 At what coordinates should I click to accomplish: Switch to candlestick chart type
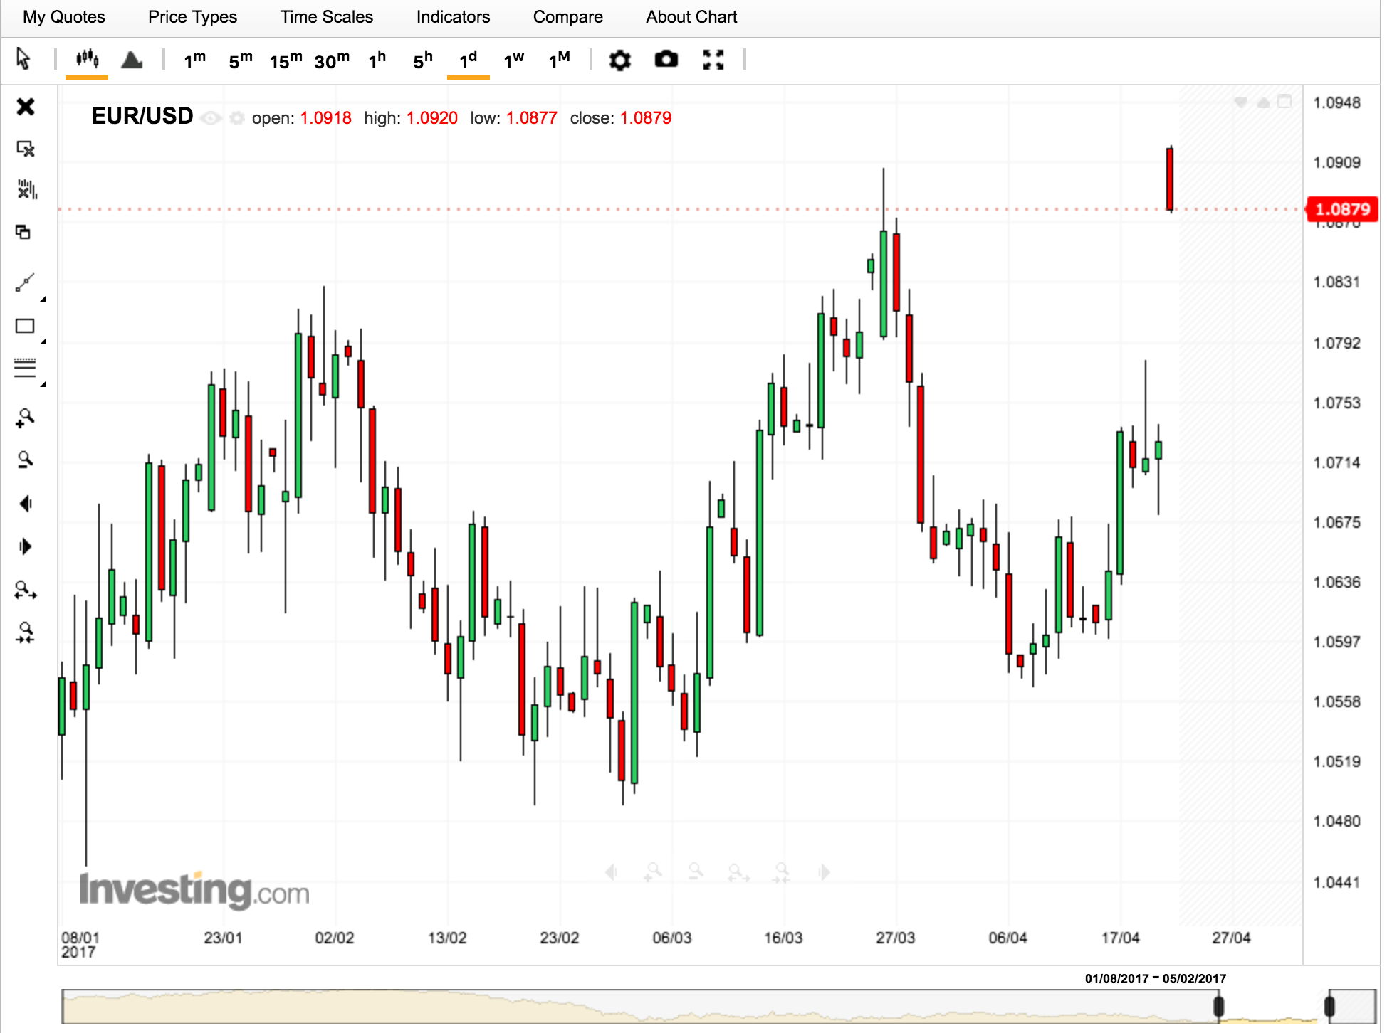(87, 59)
